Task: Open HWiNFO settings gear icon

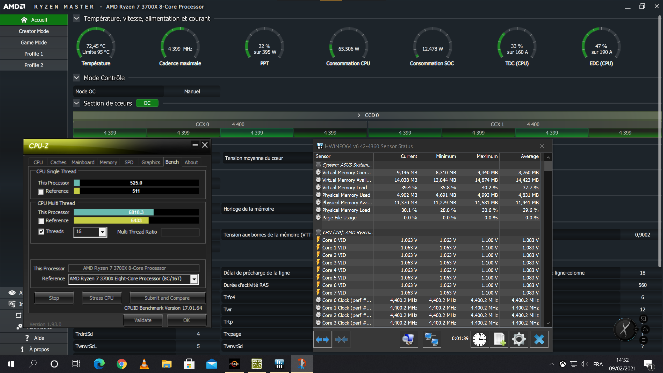Action: pyautogui.click(x=519, y=339)
